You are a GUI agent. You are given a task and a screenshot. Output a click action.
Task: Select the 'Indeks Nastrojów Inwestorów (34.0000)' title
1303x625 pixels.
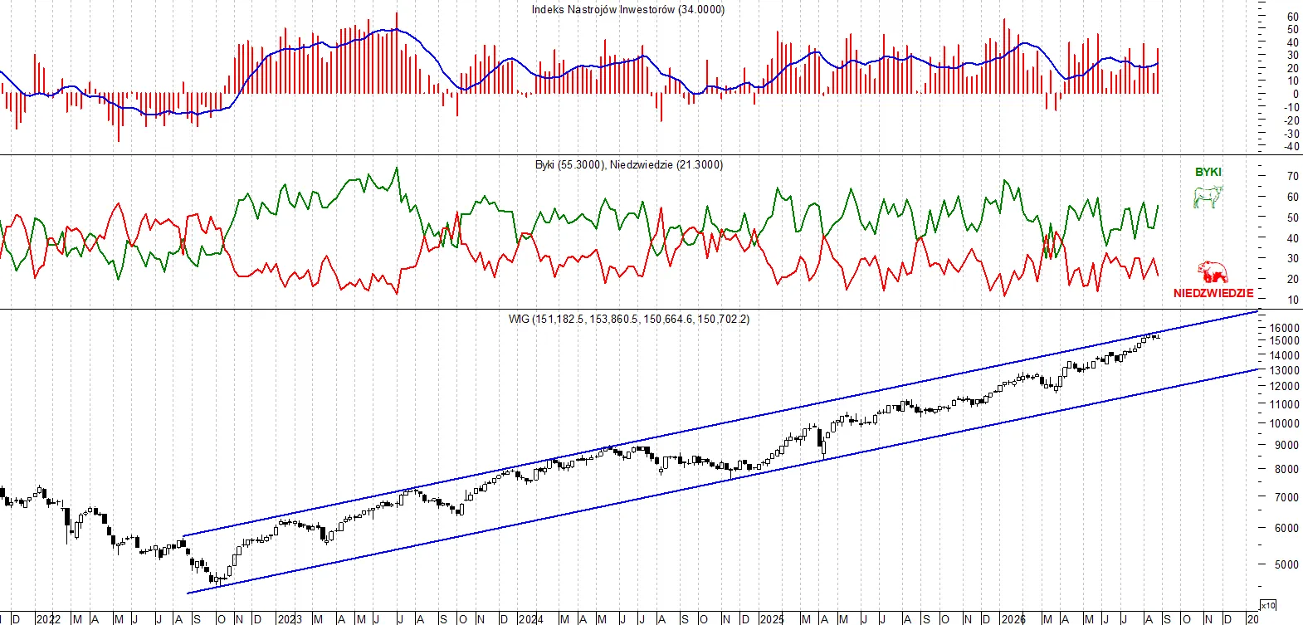point(628,10)
